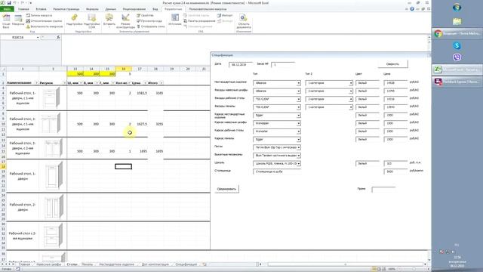This screenshot has width=483, height=272.
Task: Open Chrome from the taskbar
Action: click(x=457, y=33)
